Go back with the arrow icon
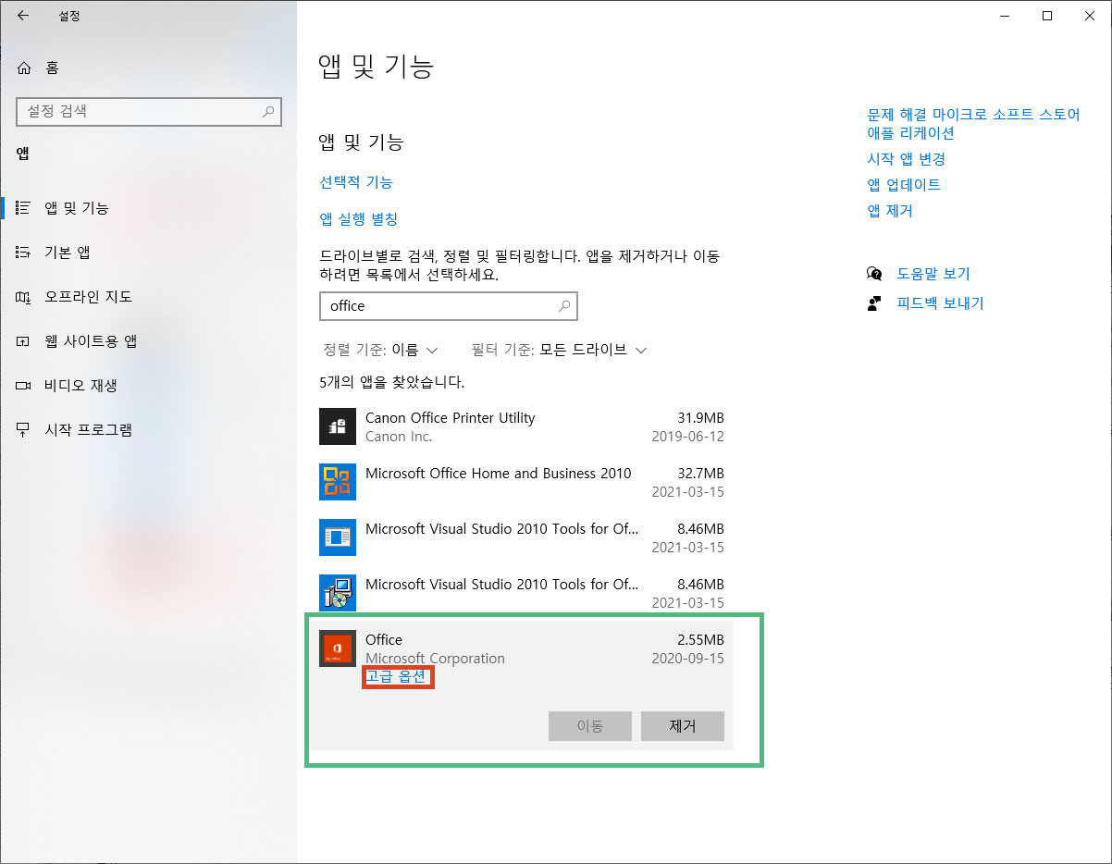The width and height of the screenshot is (1112, 864). click(23, 16)
